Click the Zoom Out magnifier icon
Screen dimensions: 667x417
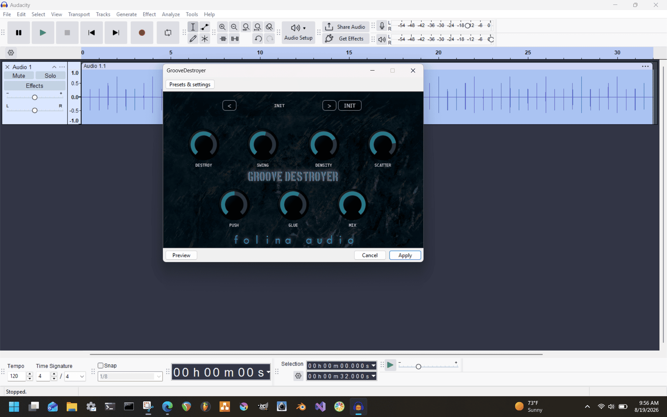coord(234,27)
